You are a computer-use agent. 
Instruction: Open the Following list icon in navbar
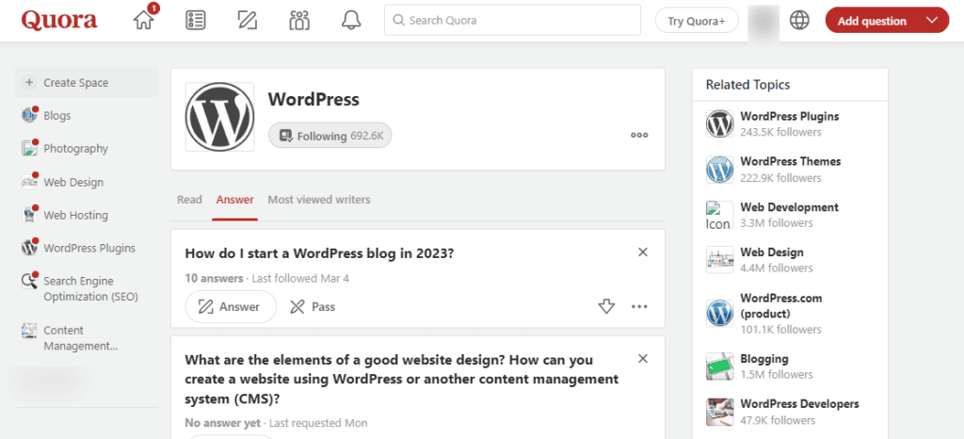point(196,21)
